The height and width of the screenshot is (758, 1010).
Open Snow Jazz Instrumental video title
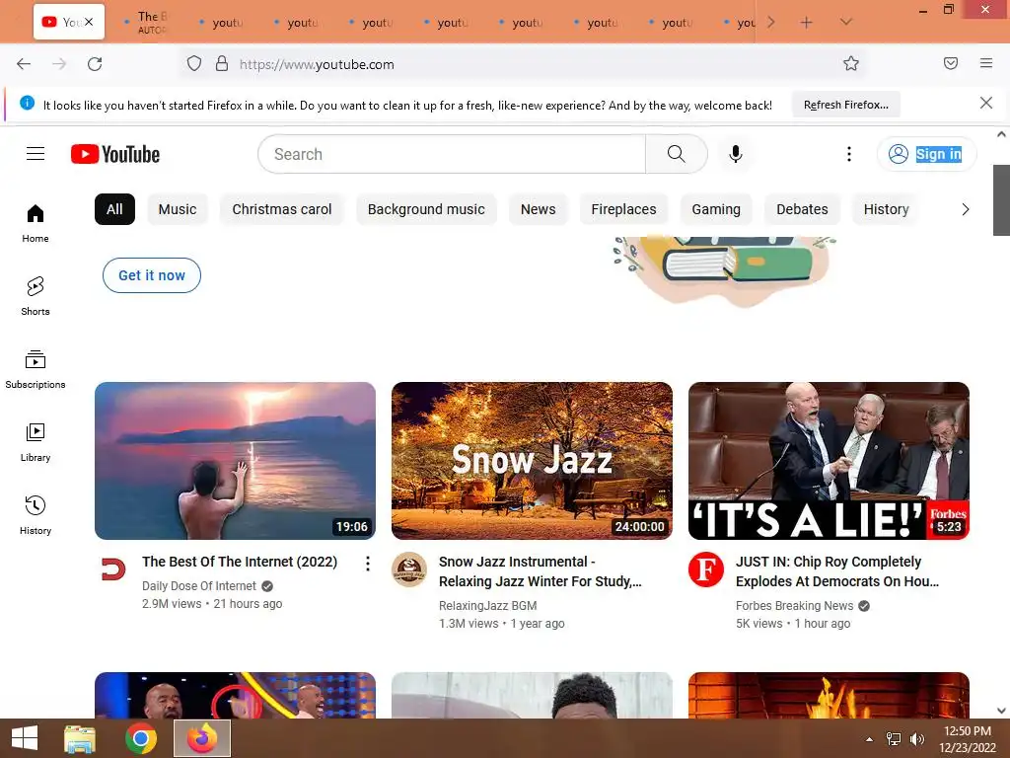tap(540, 571)
